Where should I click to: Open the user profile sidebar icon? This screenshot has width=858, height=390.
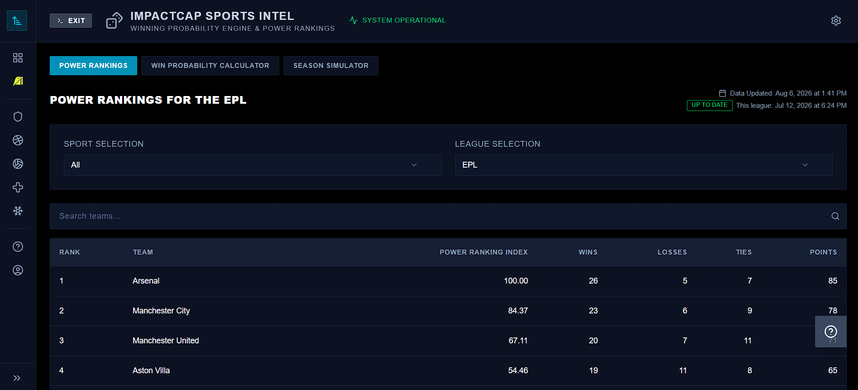18,270
